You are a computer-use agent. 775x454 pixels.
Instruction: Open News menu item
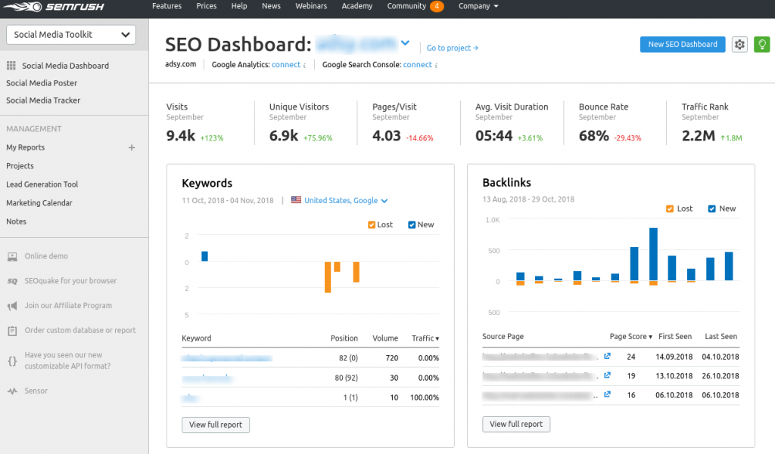click(x=272, y=6)
